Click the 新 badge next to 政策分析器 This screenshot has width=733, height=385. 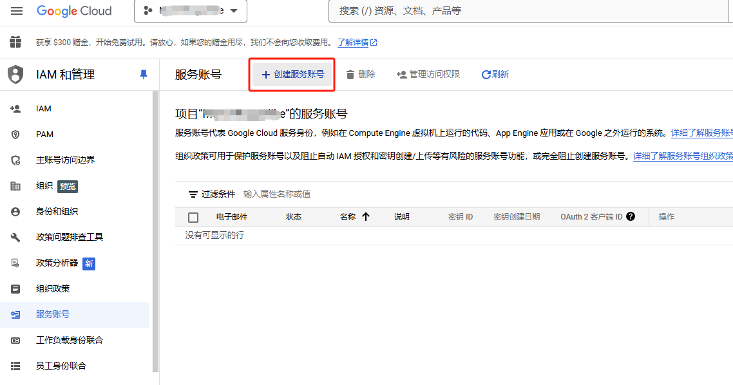click(89, 264)
